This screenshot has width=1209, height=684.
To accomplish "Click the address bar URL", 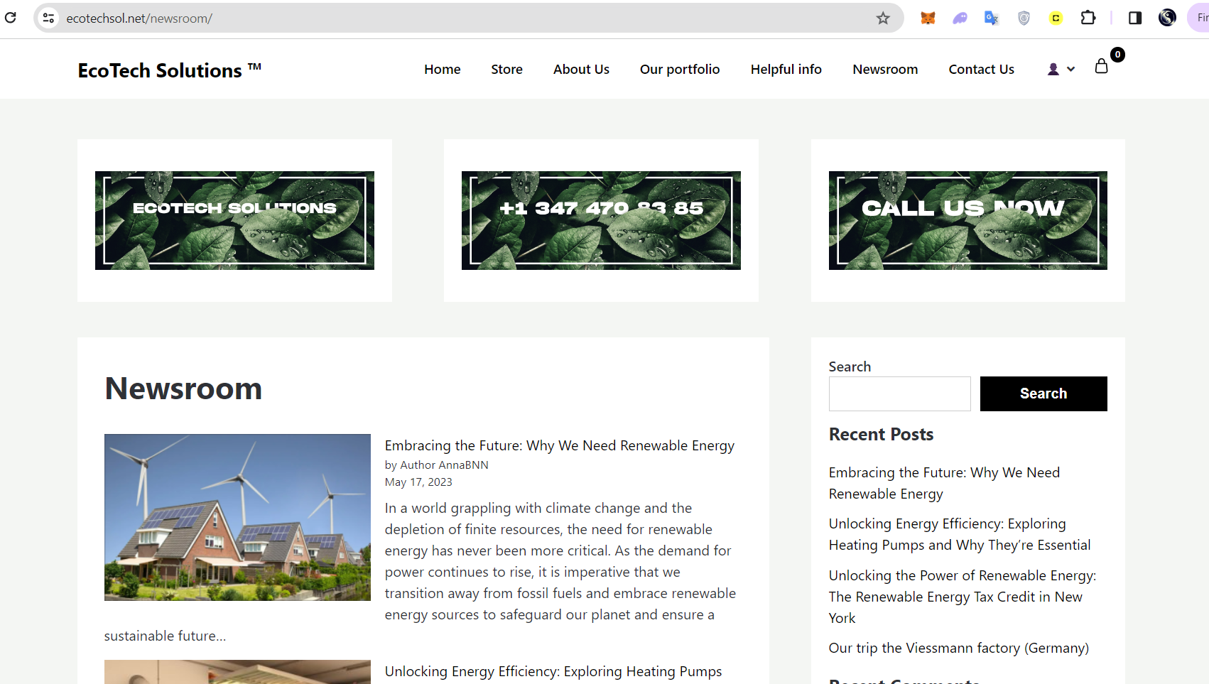I will click(139, 18).
